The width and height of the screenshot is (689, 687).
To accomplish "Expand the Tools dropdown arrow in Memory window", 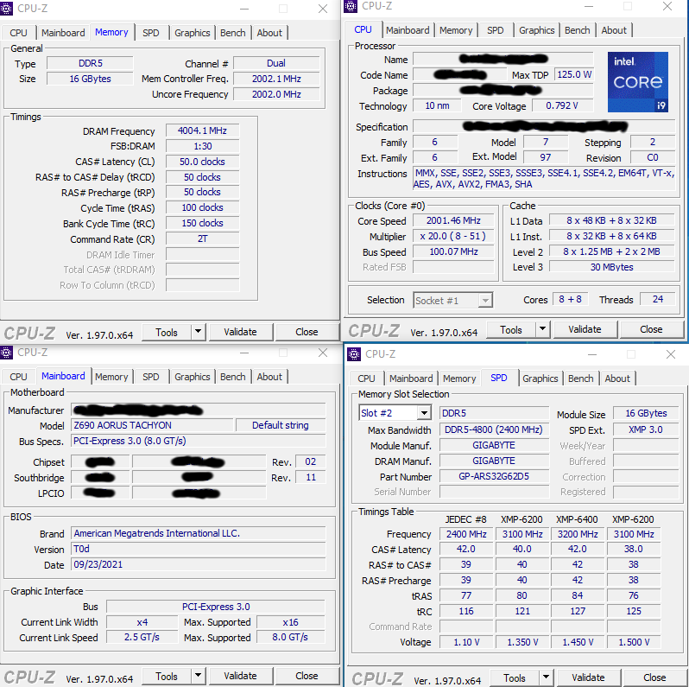I will coord(199,332).
